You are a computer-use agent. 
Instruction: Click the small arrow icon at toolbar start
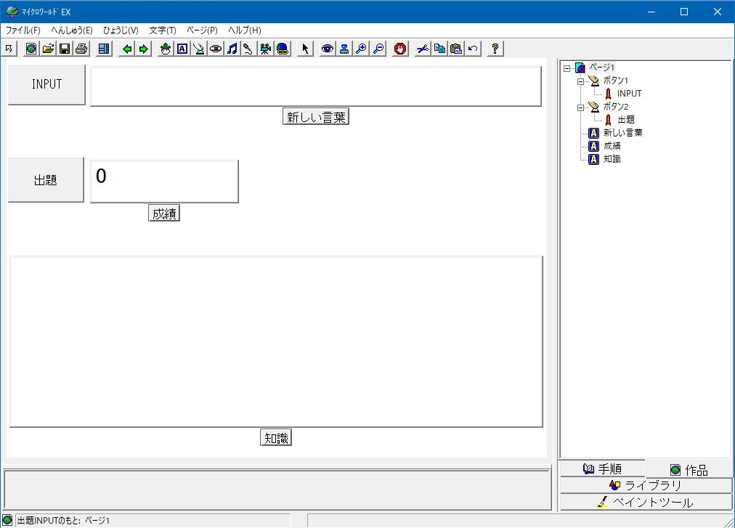[x=9, y=49]
